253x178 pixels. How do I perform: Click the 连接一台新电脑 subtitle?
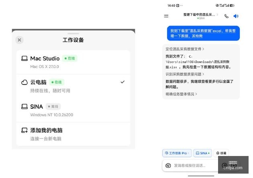[x=46, y=139]
